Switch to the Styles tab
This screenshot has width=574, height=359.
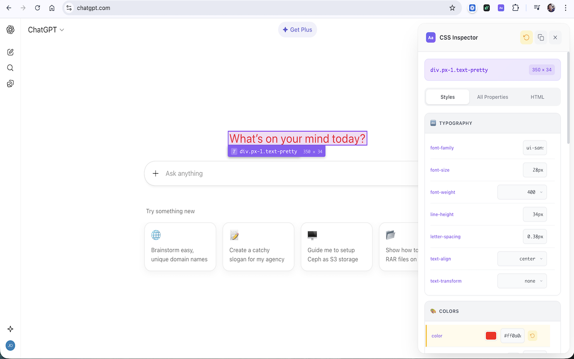(448, 97)
